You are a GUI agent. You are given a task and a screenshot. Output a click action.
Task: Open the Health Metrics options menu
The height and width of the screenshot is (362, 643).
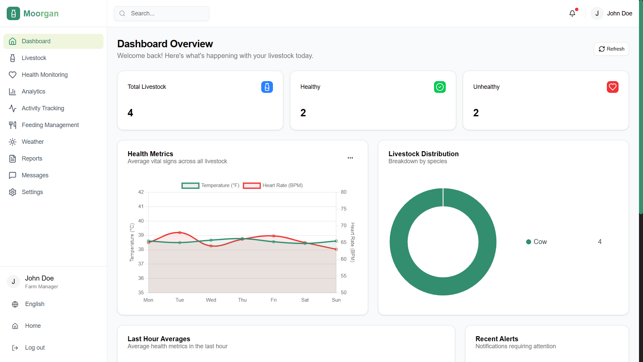(350, 158)
